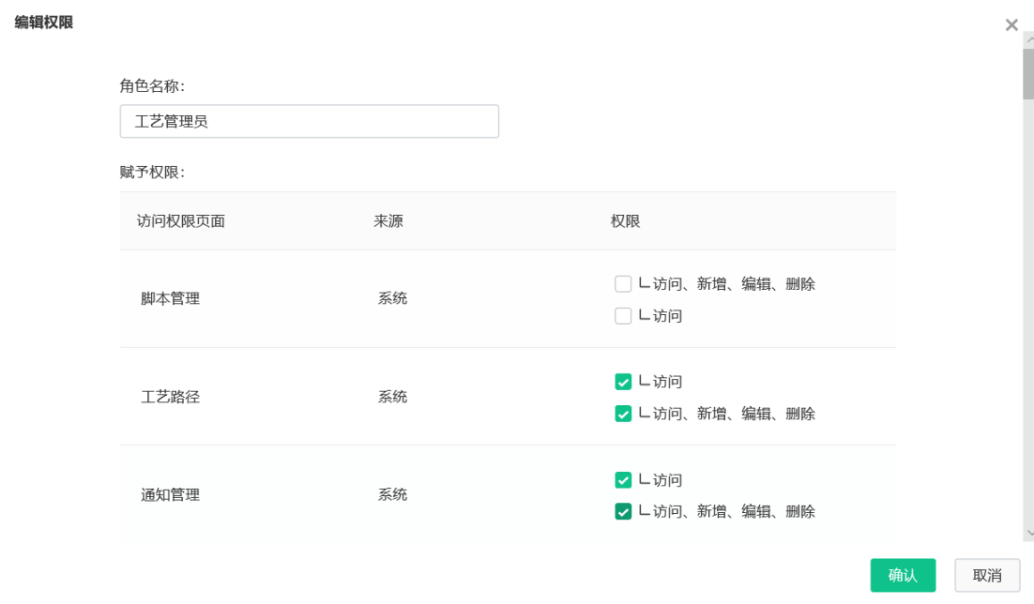Image resolution: width=1034 pixels, height=604 pixels.
Task: Select the 访问权限页面 column header
Action: [181, 221]
